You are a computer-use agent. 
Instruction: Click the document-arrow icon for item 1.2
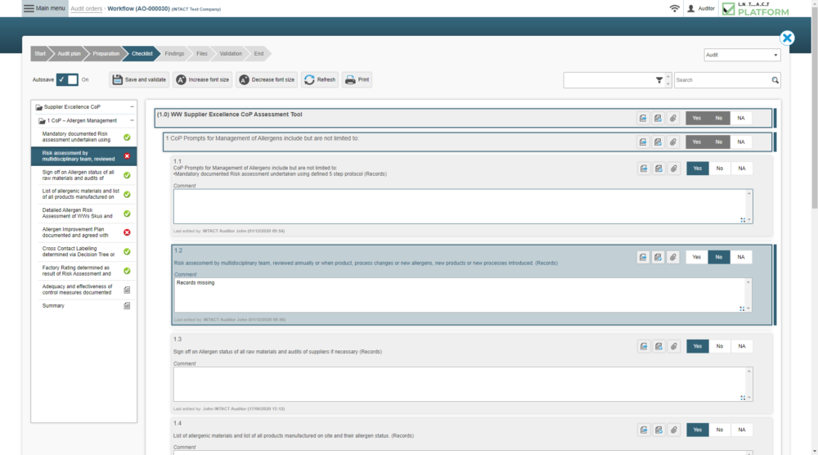coord(643,257)
